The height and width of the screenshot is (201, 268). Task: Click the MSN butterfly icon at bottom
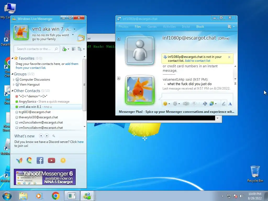(x=19, y=160)
